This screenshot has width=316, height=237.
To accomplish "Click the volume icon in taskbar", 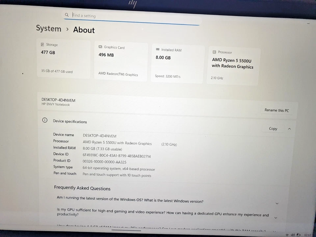I will 292,235.
